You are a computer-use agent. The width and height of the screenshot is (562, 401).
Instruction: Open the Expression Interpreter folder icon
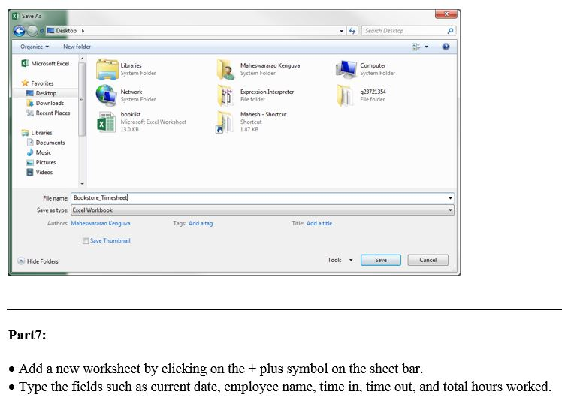click(x=225, y=95)
